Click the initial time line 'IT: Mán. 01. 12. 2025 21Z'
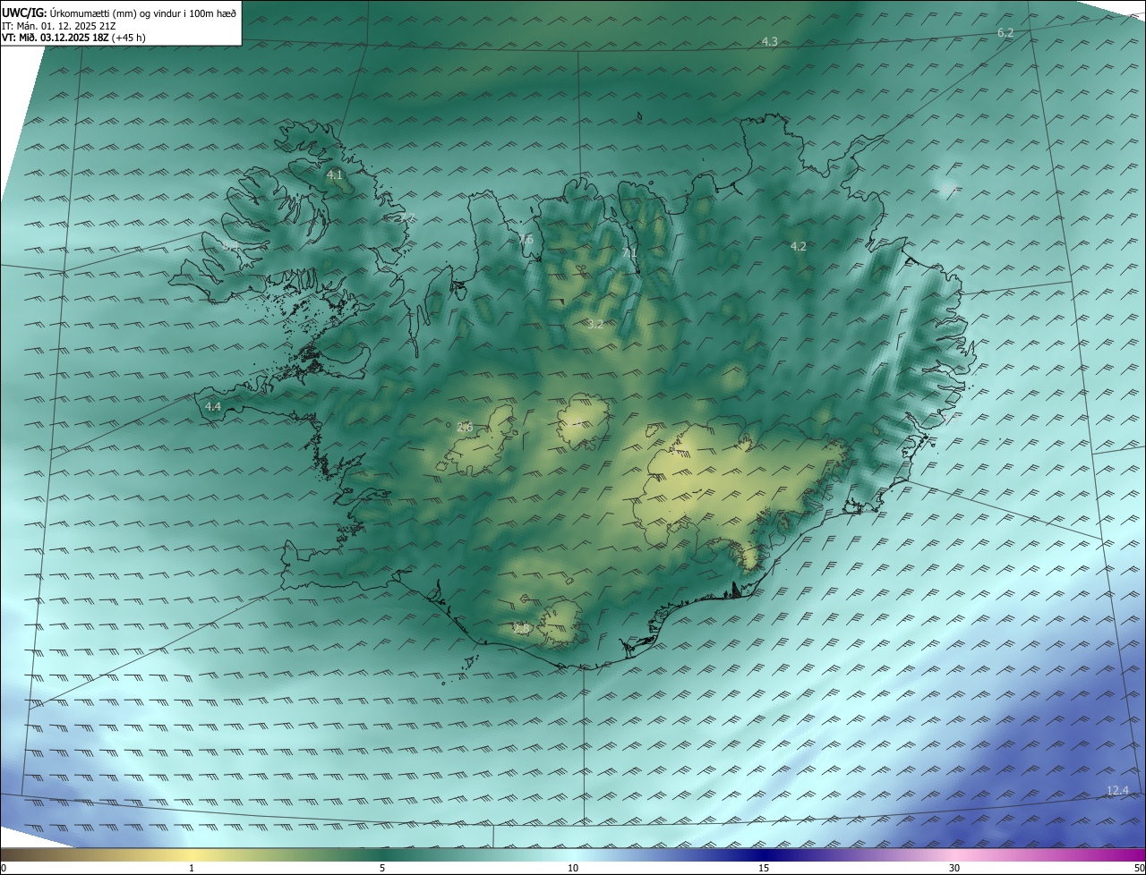The width and height of the screenshot is (1146, 875). (x=59, y=26)
